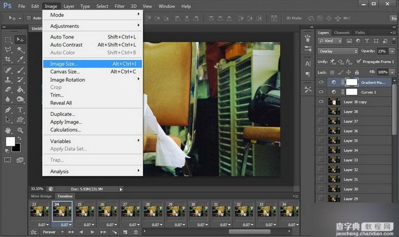Open Forever looping options dropdown
The width and height of the screenshot is (399, 237).
click(x=53, y=232)
